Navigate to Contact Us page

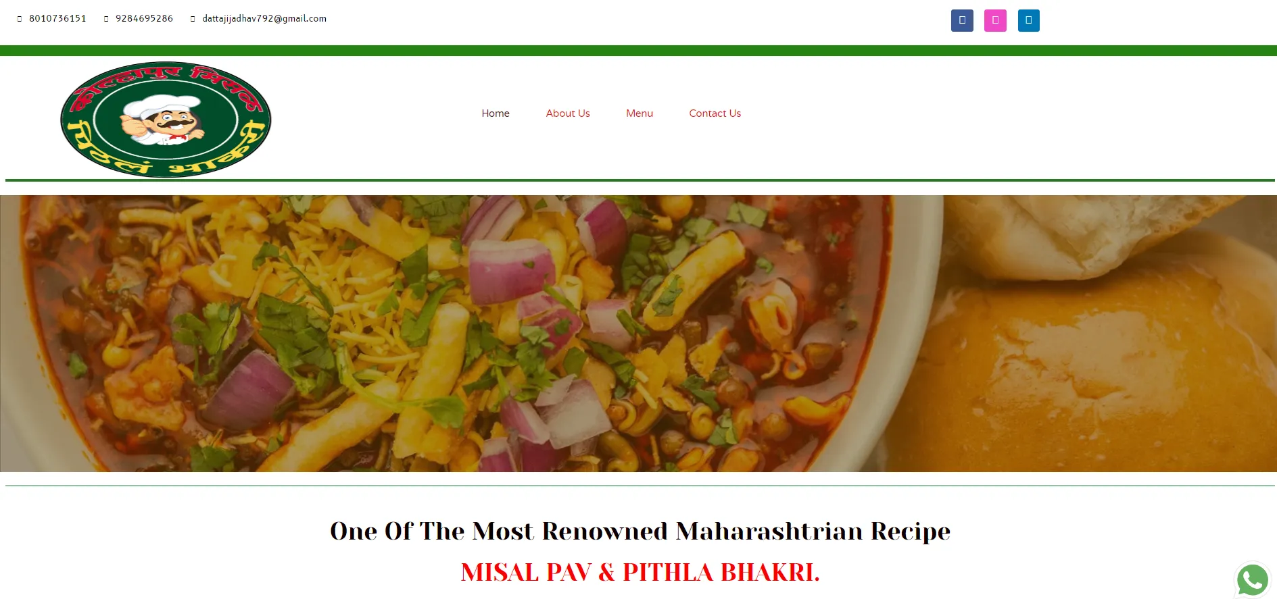(x=715, y=113)
